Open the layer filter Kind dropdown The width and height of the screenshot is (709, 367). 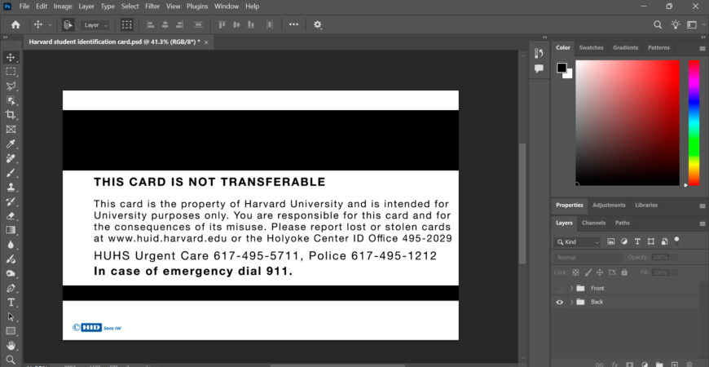point(578,242)
